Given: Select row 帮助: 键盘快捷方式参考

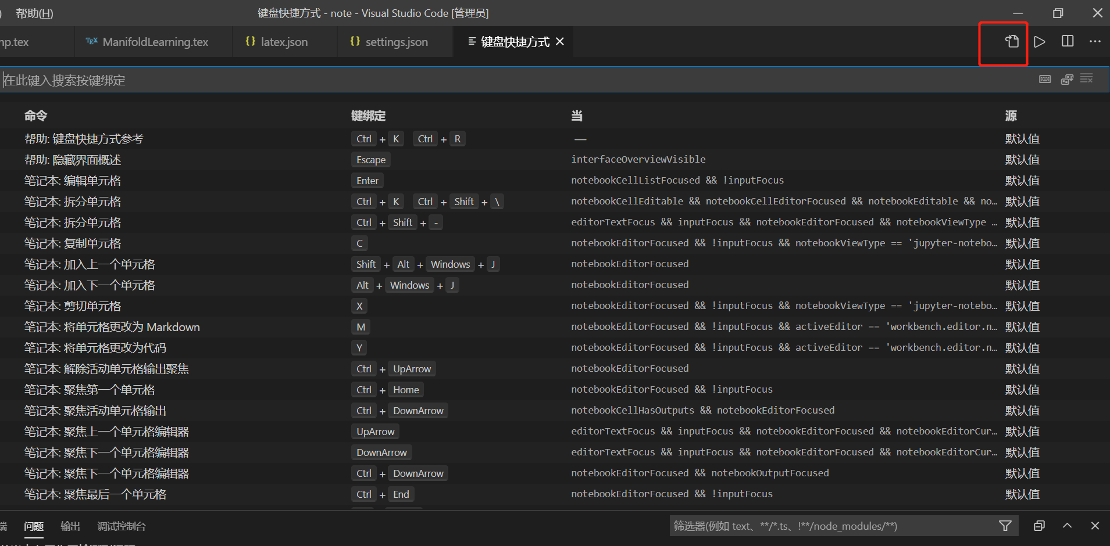Looking at the screenshot, I should pyautogui.click(x=555, y=139).
